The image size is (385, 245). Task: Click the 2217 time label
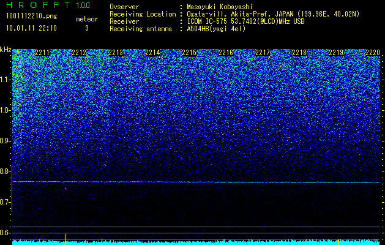pyautogui.click(x=263, y=53)
